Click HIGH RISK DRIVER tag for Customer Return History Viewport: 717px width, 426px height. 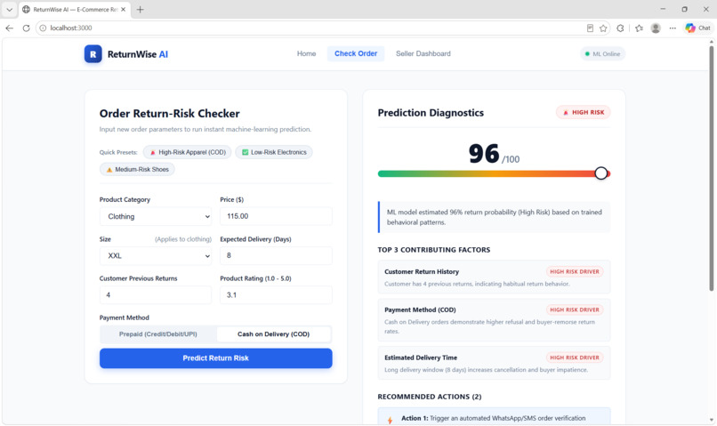(575, 271)
